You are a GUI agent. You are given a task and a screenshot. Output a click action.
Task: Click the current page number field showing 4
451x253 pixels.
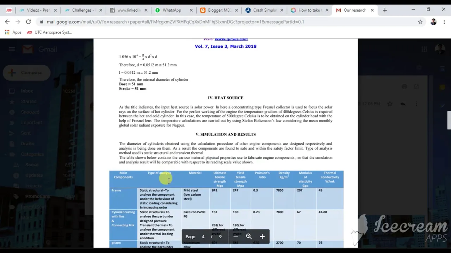[x=203, y=236]
